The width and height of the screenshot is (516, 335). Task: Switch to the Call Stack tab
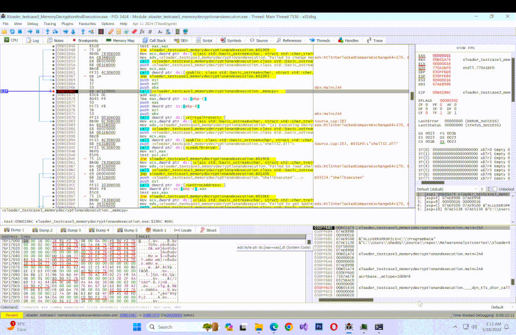[x=154, y=40]
